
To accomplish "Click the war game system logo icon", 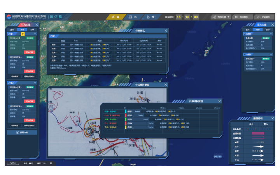I will 9,17.
